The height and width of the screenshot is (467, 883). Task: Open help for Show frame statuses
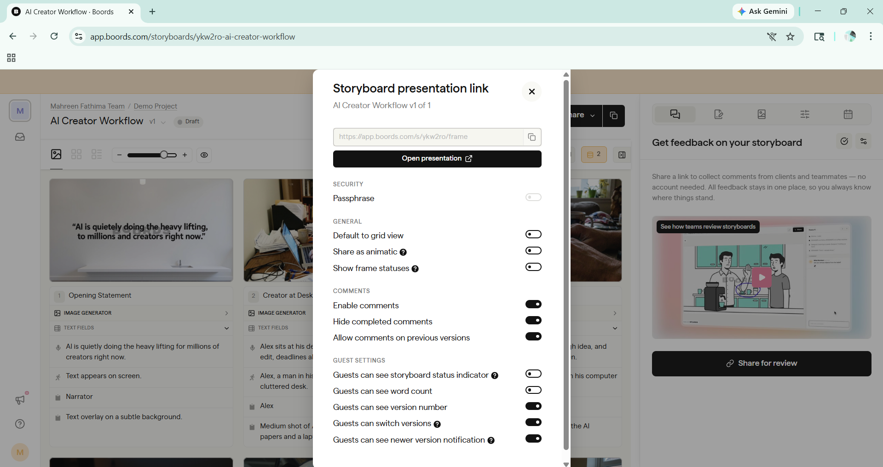[x=415, y=269]
